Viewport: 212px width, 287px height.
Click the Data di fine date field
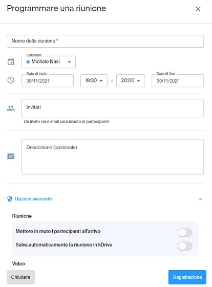178,80
